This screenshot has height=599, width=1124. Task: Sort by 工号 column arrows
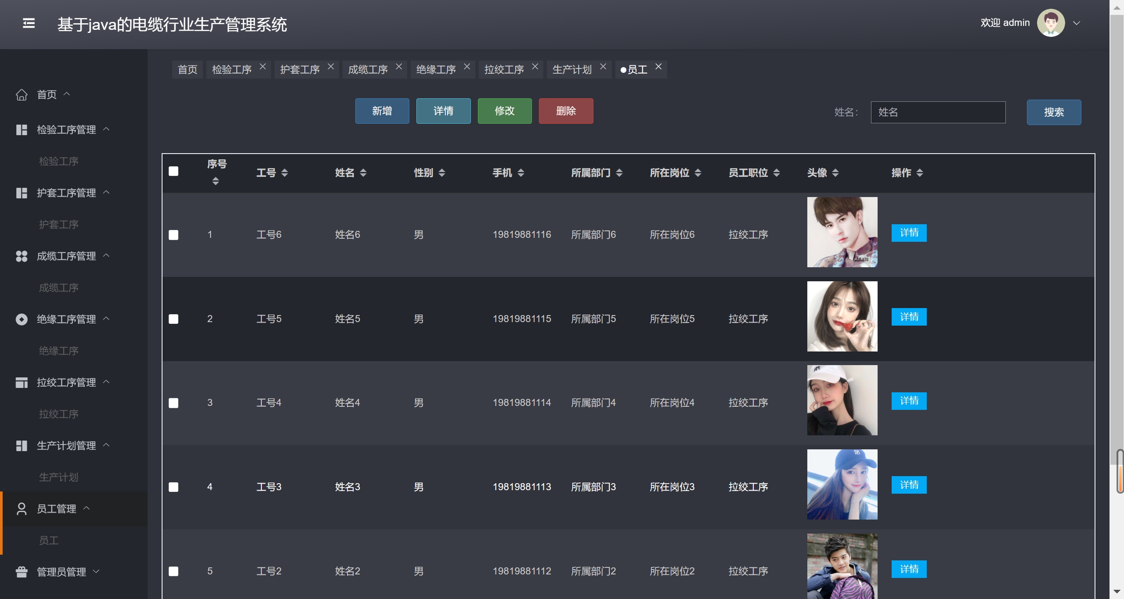285,173
